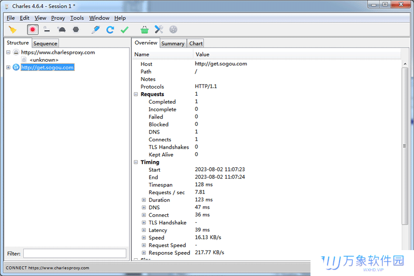Switch to the Sequence tab

coord(45,43)
